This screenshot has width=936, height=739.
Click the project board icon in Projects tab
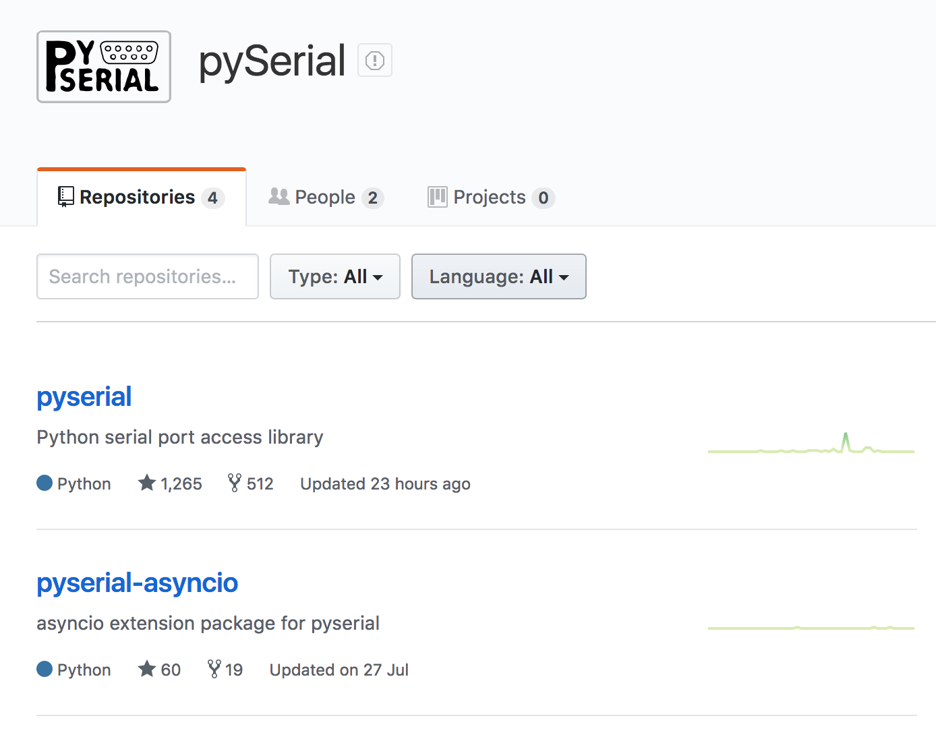(438, 197)
